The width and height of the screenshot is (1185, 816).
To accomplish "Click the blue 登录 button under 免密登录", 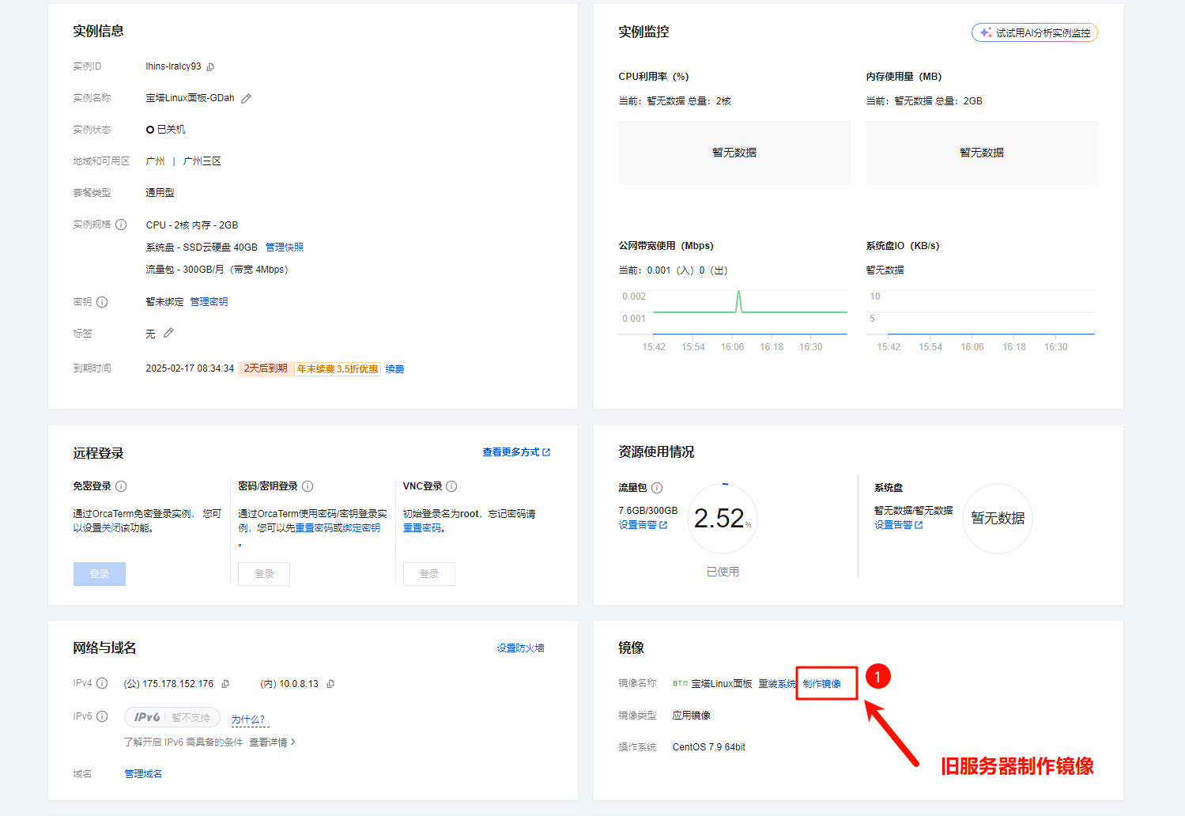I will (100, 574).
